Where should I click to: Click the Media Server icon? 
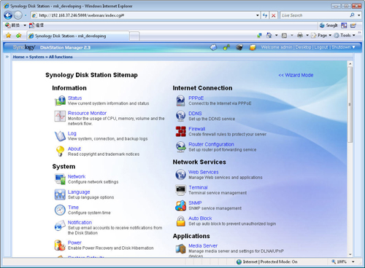click(180, 248)
